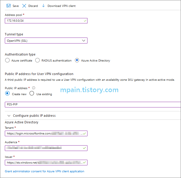Click the Save floppy disk icon

(8, 6)
